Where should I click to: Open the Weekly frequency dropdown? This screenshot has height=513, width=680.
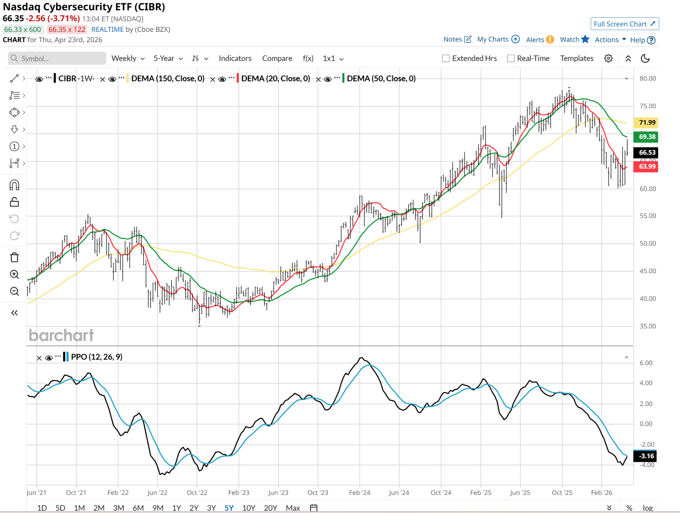(128, 58)
